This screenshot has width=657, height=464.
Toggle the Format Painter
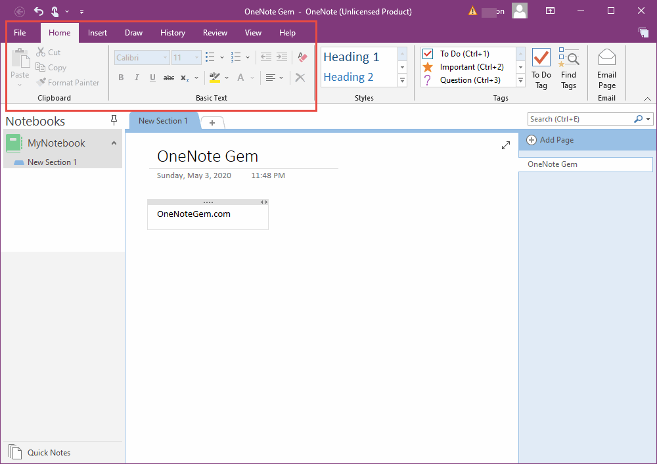pos(68,83)
